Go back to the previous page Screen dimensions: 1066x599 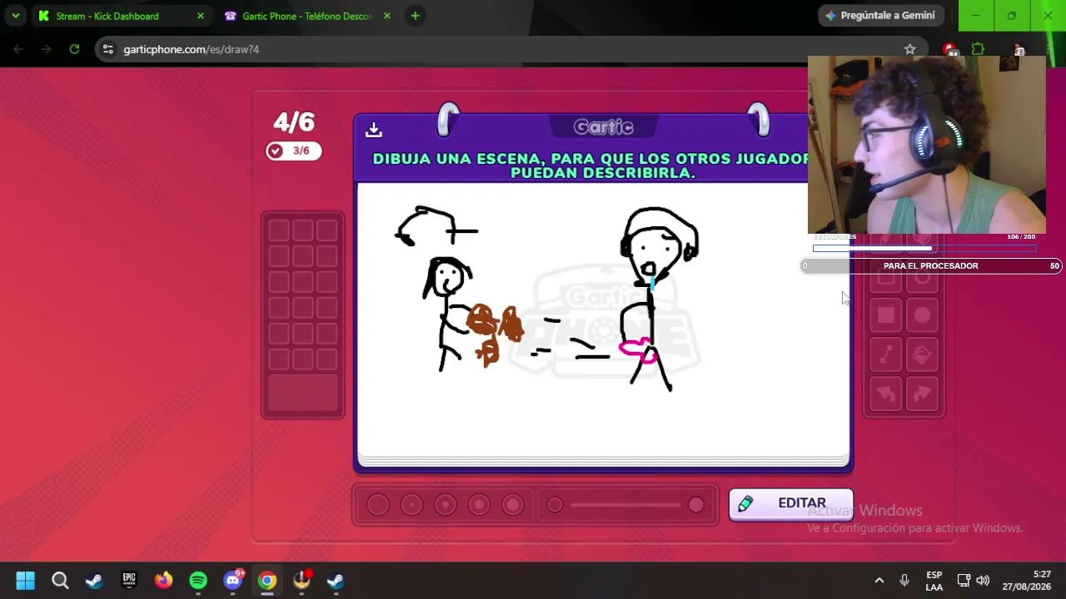click(x=18, y=49)
